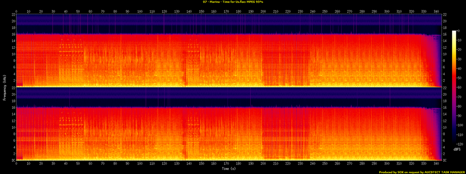Click the 'Time (s)' axis label
Screen dimensions: 466x174
tap(229, 169)
